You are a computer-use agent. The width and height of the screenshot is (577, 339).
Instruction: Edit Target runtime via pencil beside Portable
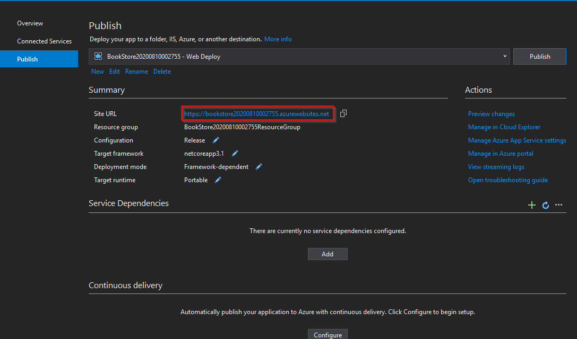coord(218,180)
